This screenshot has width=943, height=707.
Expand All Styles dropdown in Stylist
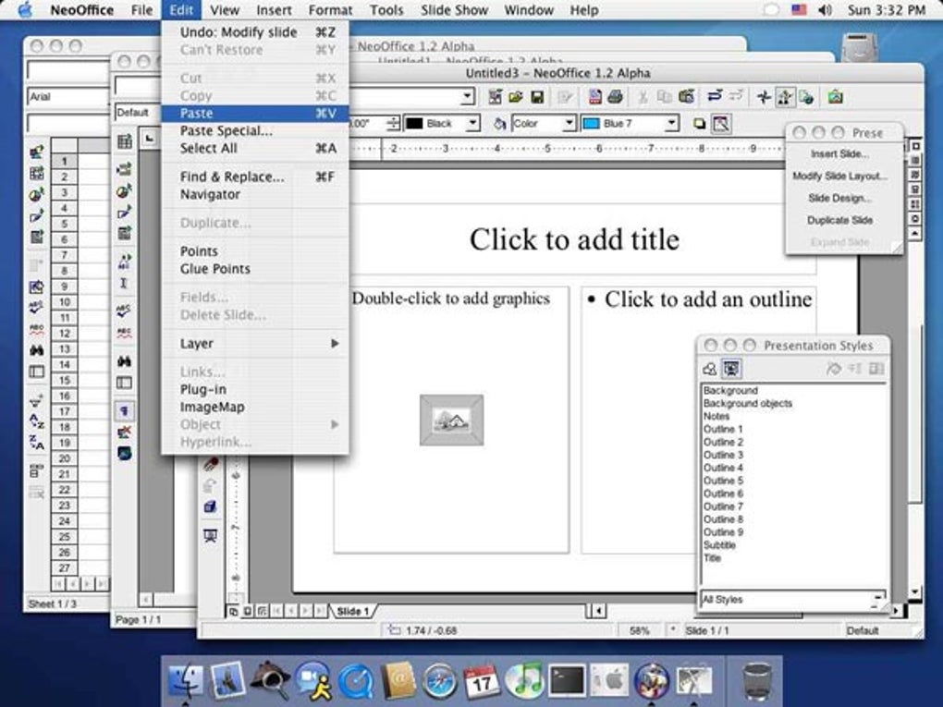pos(878,600)
